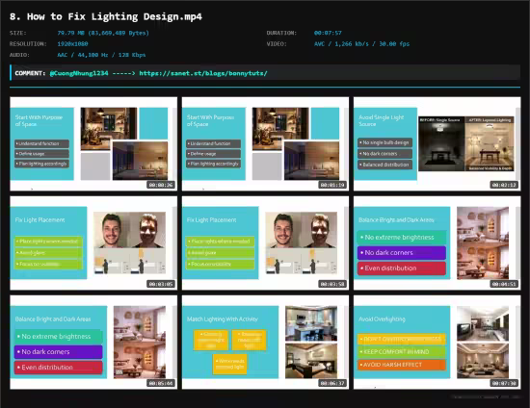The height and width of the screenshot is (408, 530).
Task: Click thumbnail timestamped 00:07:30
Action: coord(437,343)
